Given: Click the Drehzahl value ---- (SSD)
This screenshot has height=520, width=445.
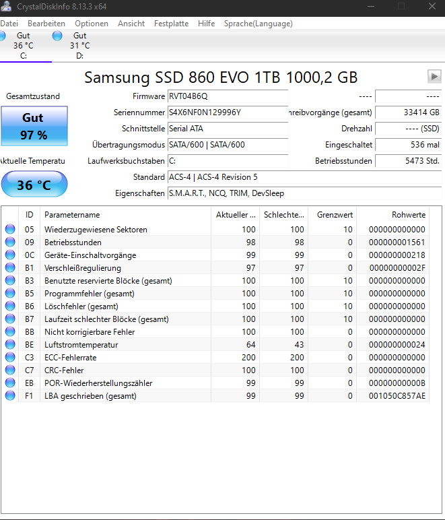Looking at the screenshot, I should (x=408, y=129).
